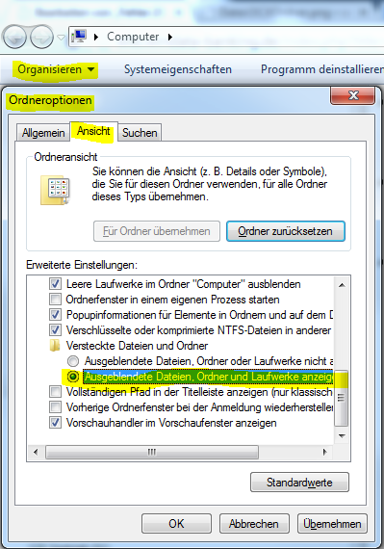384x549 pixels.
Task: Select Ausgeblendete Dateien nicht anzeigen radio button
Action: click(x=73, y=361)
